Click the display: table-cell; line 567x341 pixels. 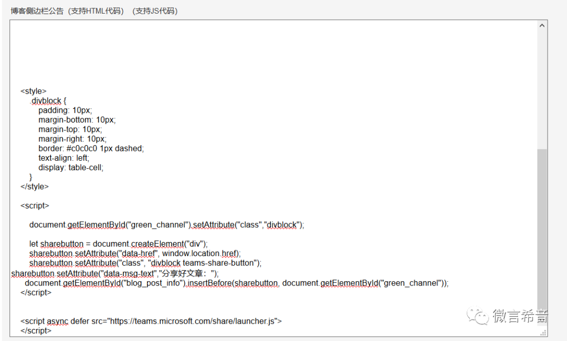pyautogui.click(x=71, y=168)
